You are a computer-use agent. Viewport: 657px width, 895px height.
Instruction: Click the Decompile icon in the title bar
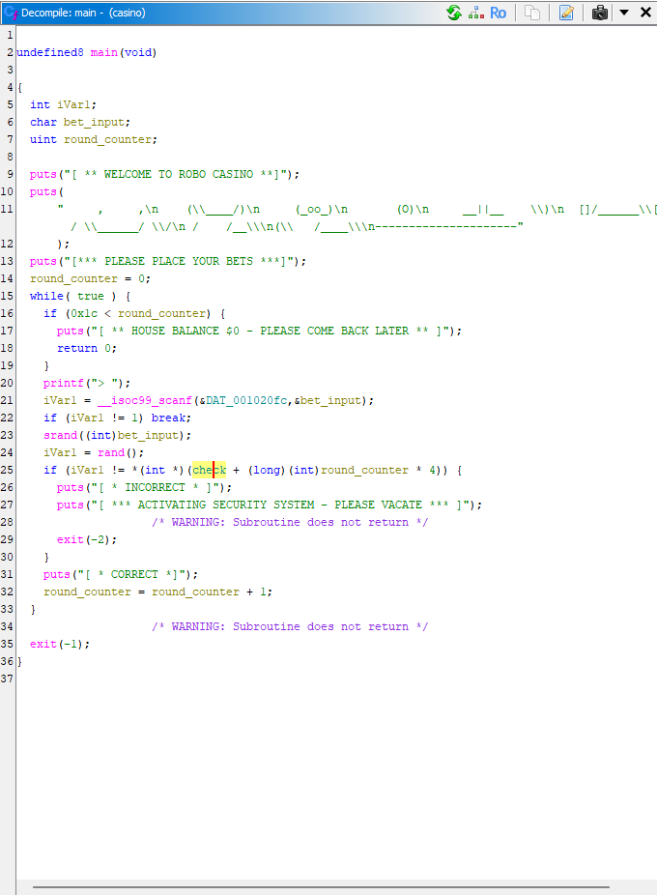click(11, 12)
